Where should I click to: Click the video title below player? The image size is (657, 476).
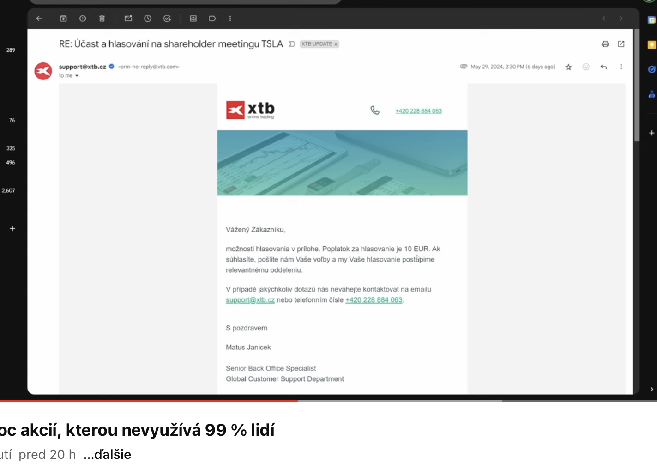(x=137, y=430)
